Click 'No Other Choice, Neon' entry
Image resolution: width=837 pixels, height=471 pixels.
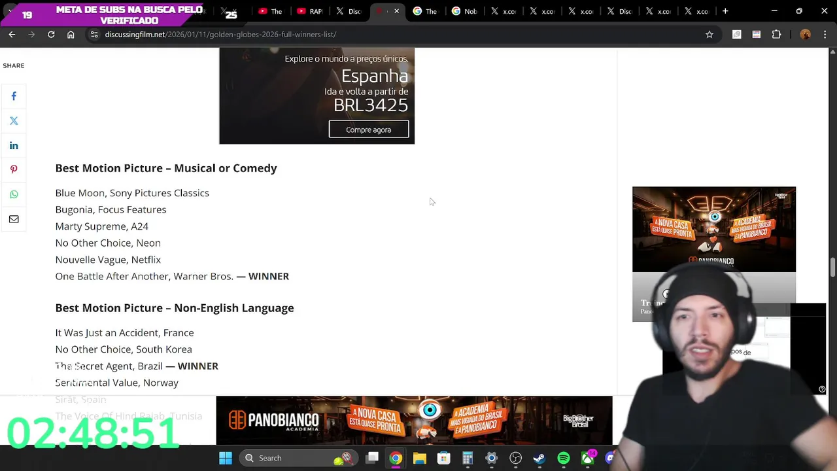(x=108, y=243)
